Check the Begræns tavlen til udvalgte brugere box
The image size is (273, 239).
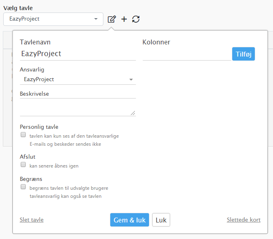tap(23, 187)
